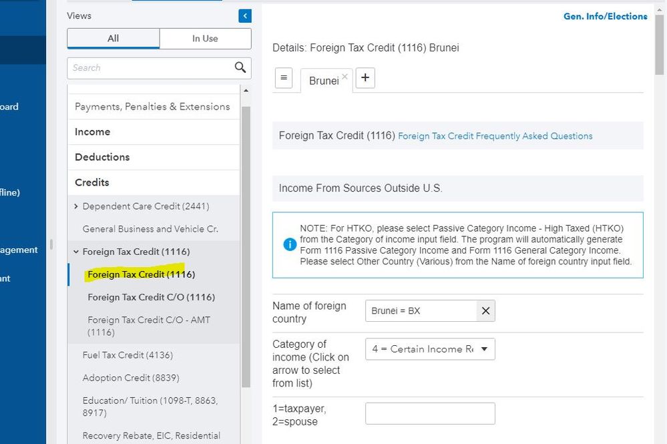Viewport: 667px width, 444px height.
Task: Open Foreign Tax Credit Frequently Asked Questions link
Action: [x=495, y=136]
